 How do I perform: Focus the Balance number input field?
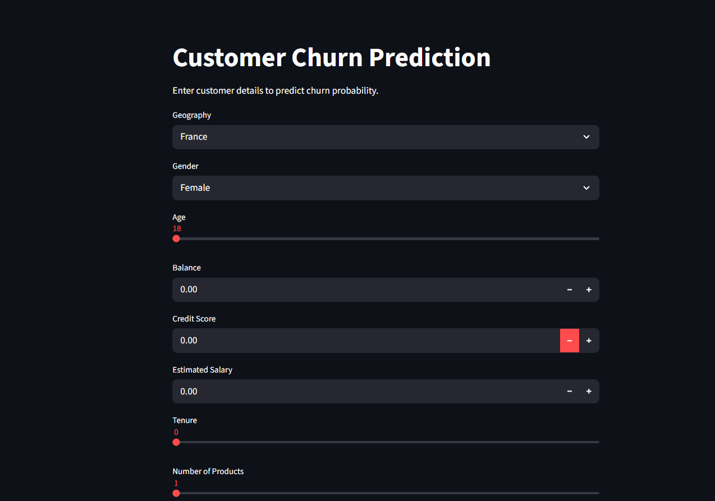pos(365,289)
